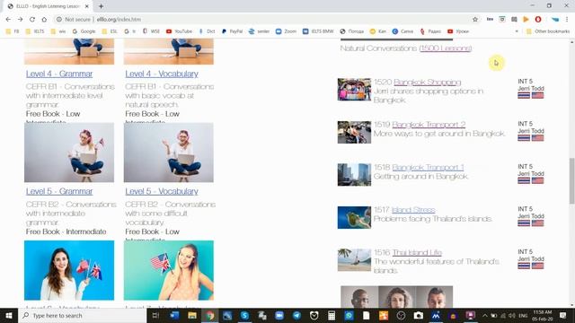This screenshot has width=575, height=323.
Task: Open lesson 1520 Bangkok Shopping
Action: (x=428, y=82)
